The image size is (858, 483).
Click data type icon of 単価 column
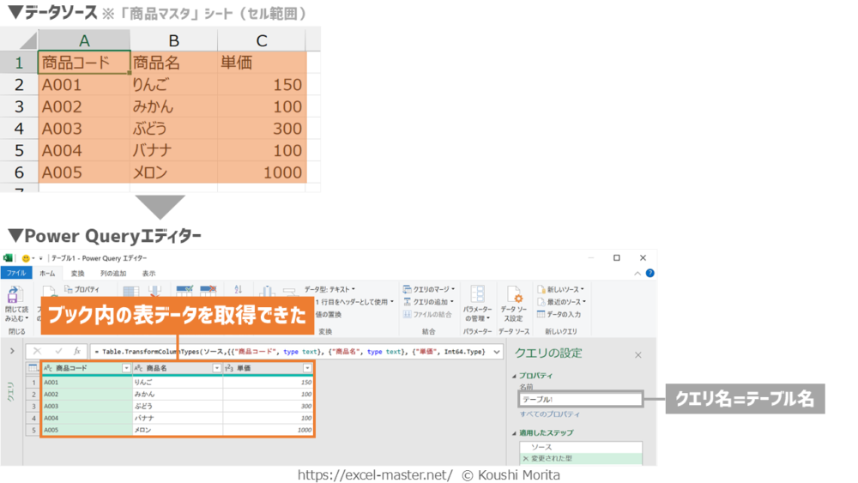229,368
